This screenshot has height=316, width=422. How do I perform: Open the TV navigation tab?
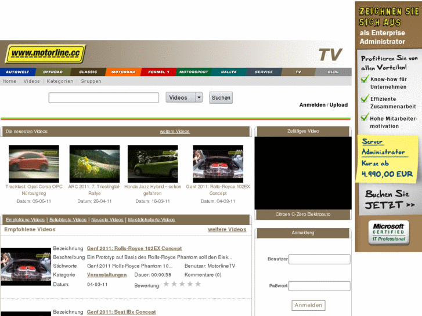pos(298,72)
